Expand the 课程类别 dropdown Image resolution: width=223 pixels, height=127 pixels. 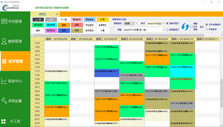(x=136, y=23)
